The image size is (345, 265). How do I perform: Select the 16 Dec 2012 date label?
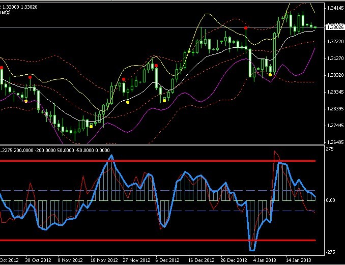point(202,260)
